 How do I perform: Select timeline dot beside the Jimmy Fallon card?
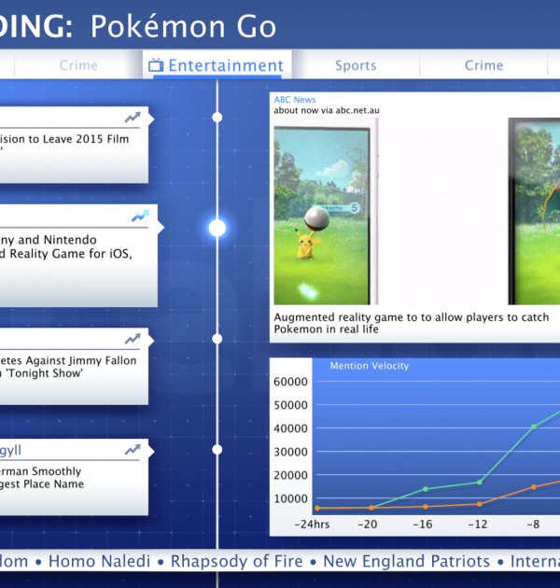click(217, 339)
